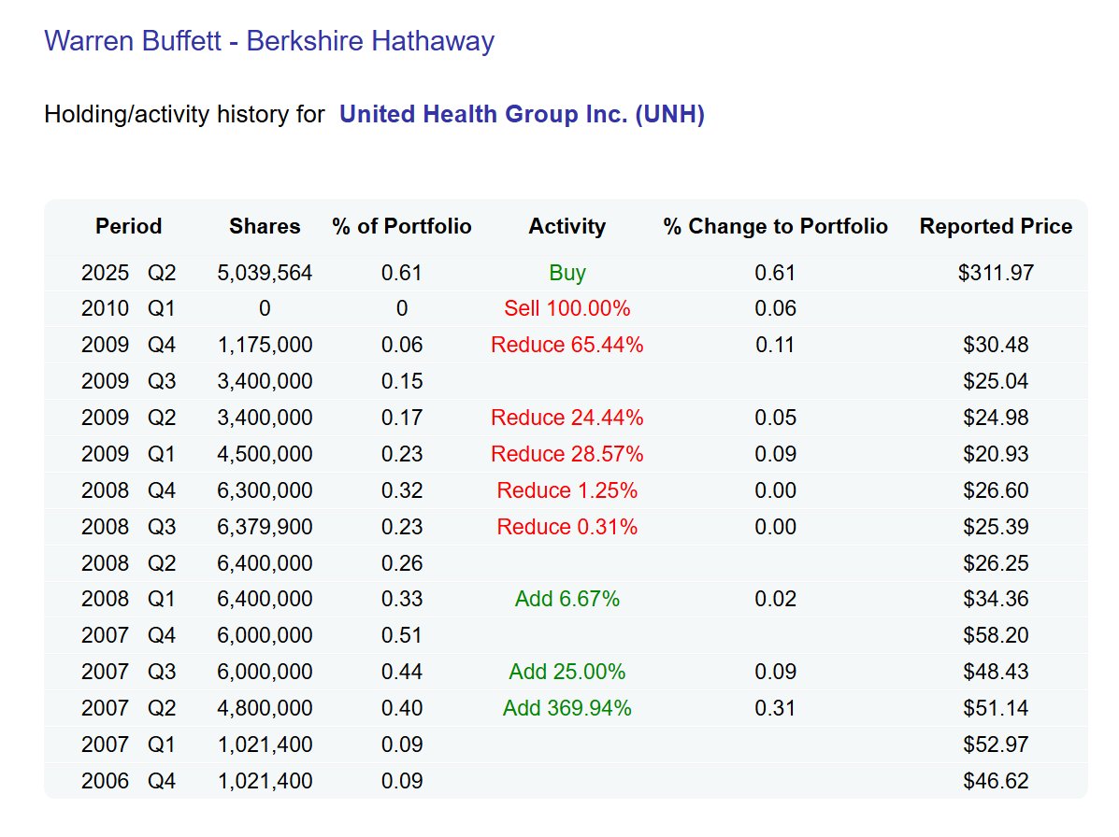Image resolution: width=1119 pixels, height=837 pixels.
Task: Click the 1,175,000 shares value
Action: pyautogui.click(x=265, y=345)
